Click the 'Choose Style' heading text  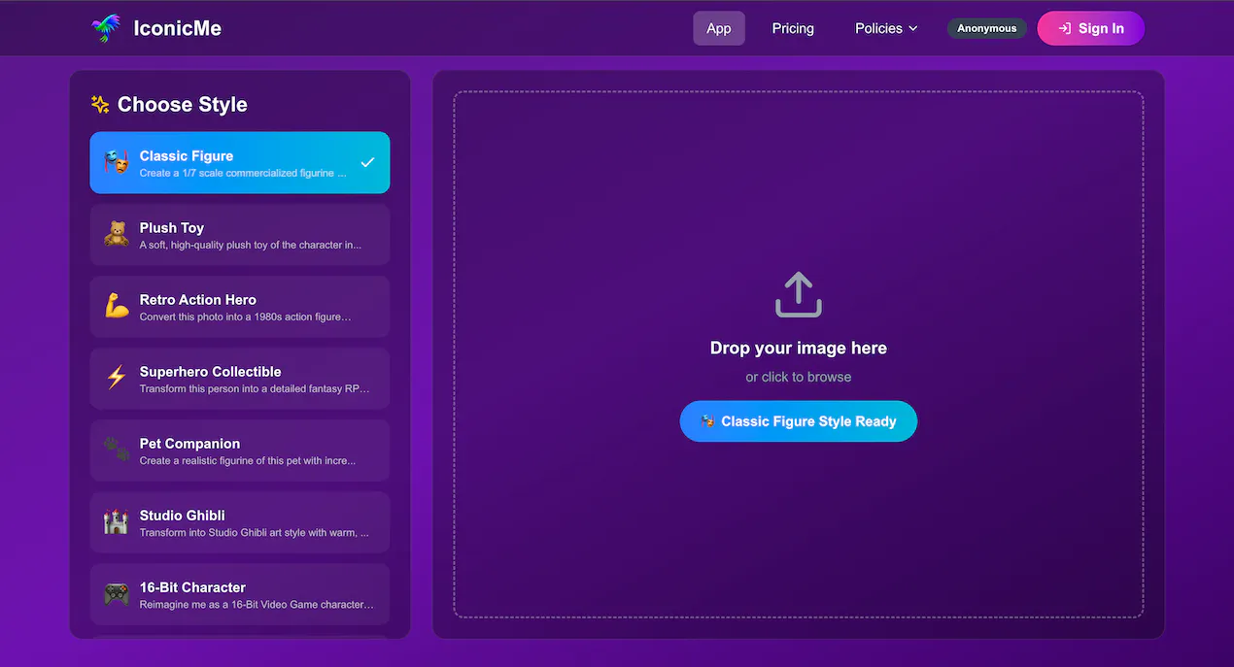[183, 104]
